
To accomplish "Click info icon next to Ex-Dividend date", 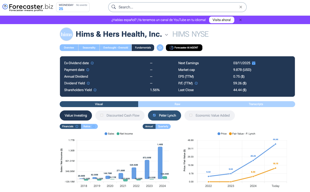I will [x=92, y=63].
